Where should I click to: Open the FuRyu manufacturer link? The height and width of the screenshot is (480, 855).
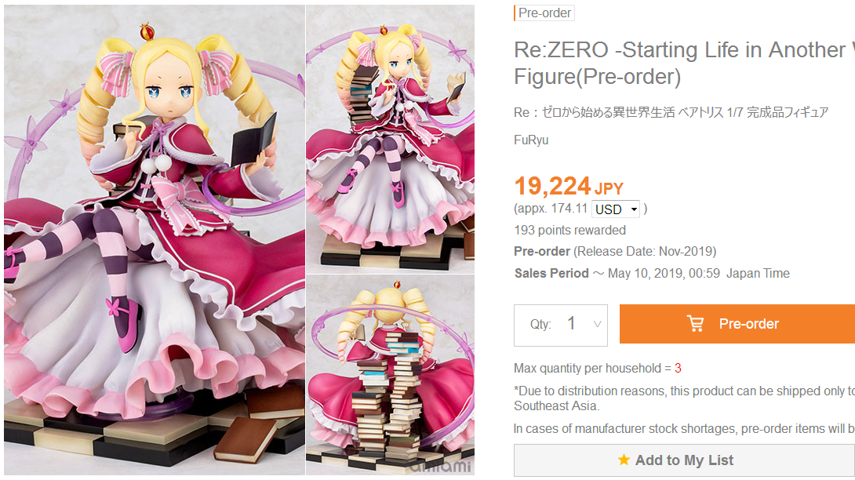[x=531, y=140]
